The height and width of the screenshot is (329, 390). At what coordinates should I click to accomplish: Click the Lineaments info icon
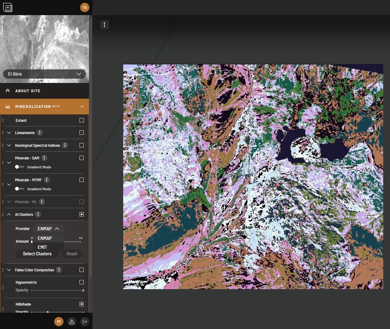(40, 133)
